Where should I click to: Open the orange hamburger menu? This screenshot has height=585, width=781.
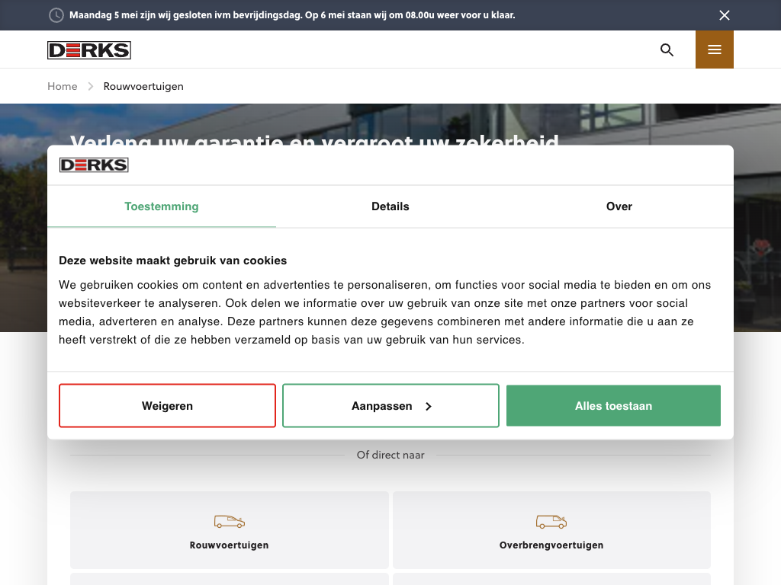coord(714,50)
